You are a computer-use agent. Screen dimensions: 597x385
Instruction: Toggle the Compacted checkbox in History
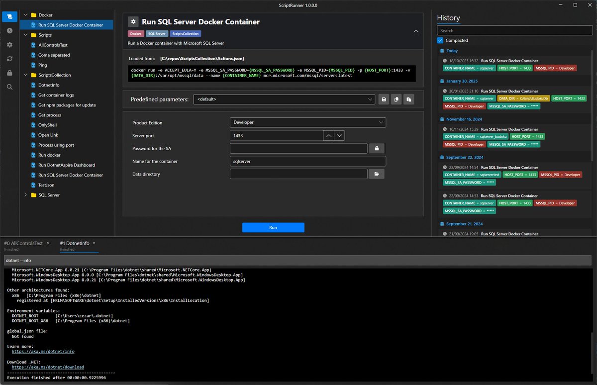tap(440, 40)
